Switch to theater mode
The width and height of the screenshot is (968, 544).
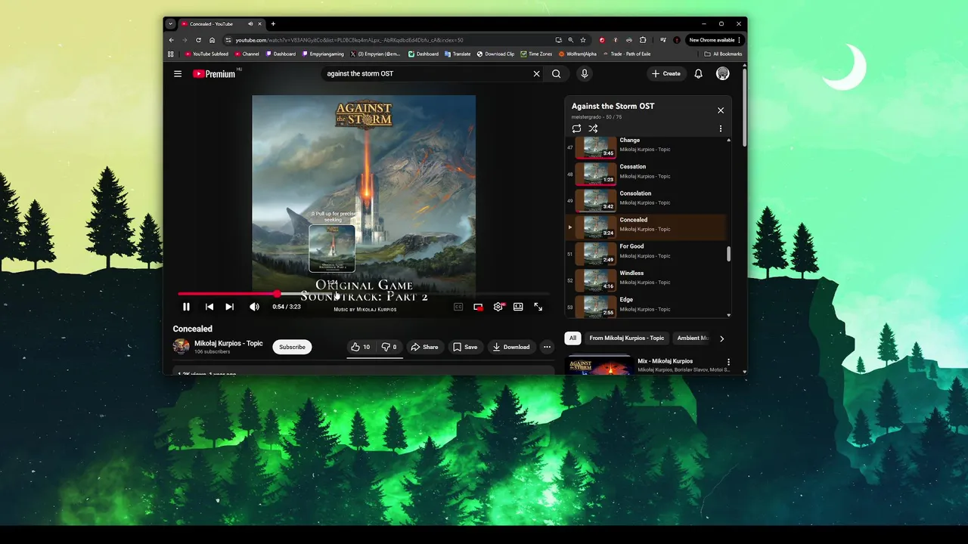518,307
